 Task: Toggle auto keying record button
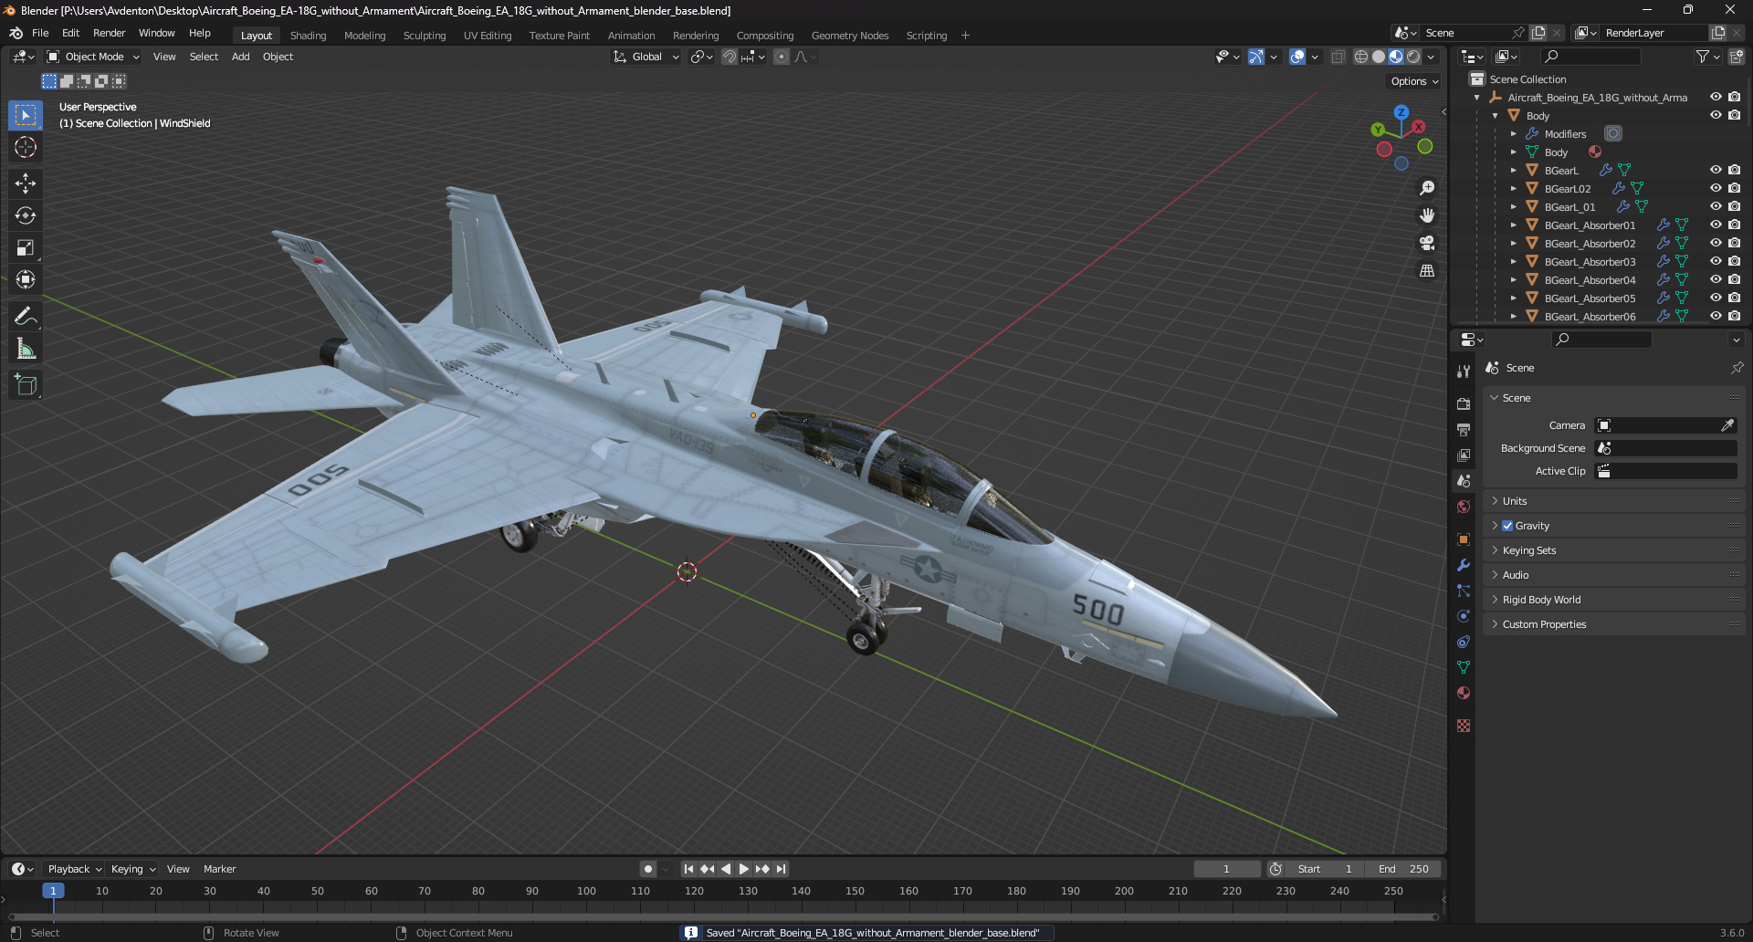pyautogui.click(x=648, y=869)
